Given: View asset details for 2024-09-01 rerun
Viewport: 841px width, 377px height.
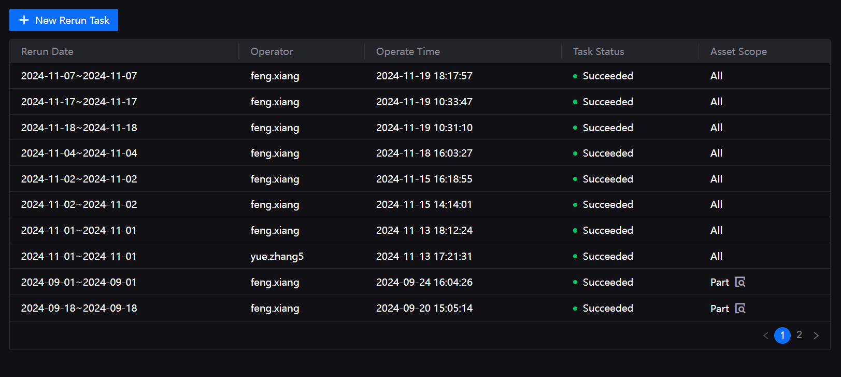Looking at the screenshot, I should (x=740, y=282).
